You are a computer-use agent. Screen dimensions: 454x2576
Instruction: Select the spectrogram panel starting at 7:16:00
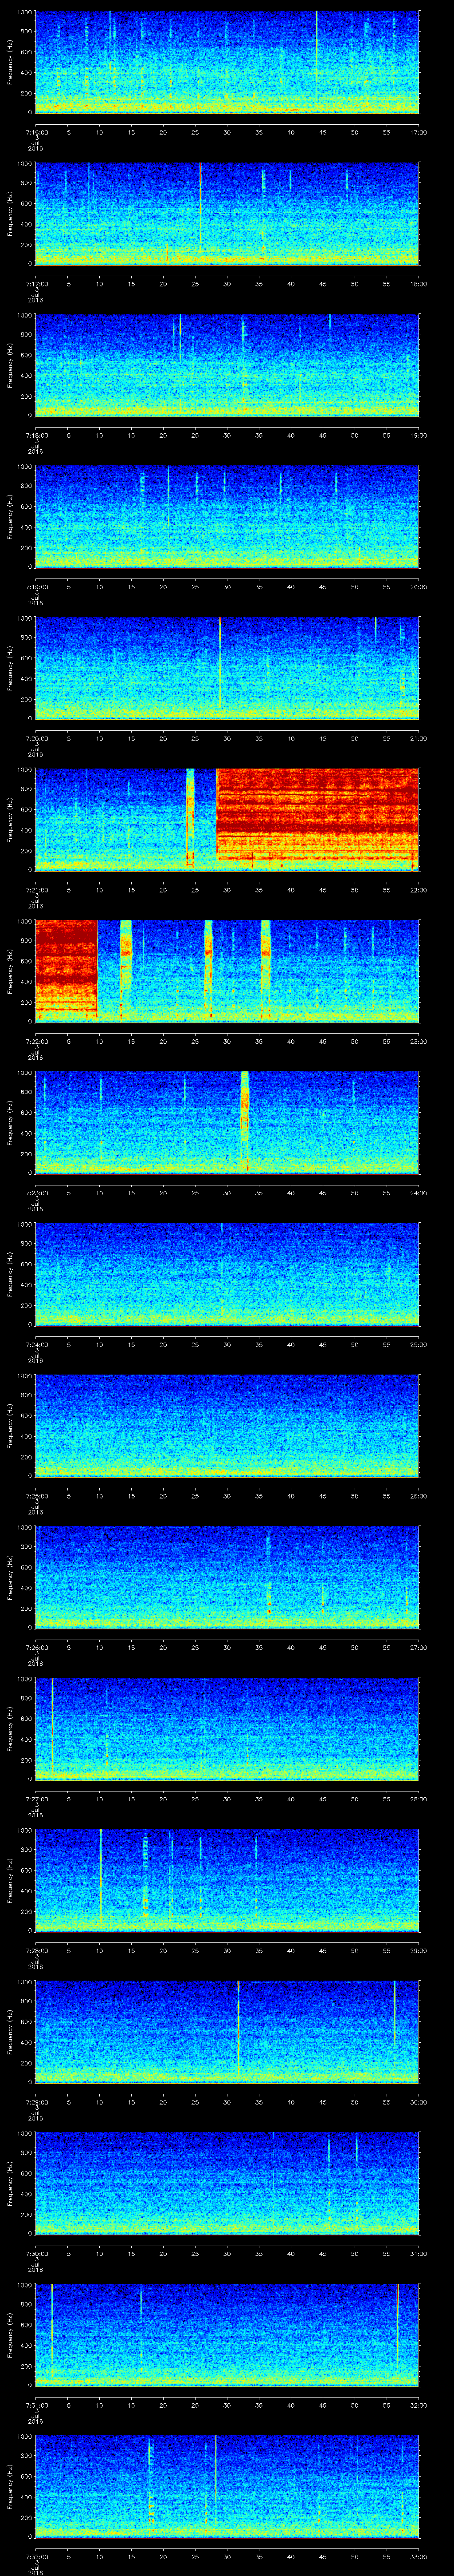tap(227, 62)
